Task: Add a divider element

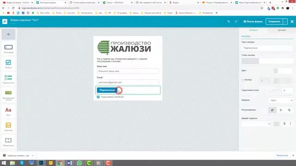Action: point(8,142)
